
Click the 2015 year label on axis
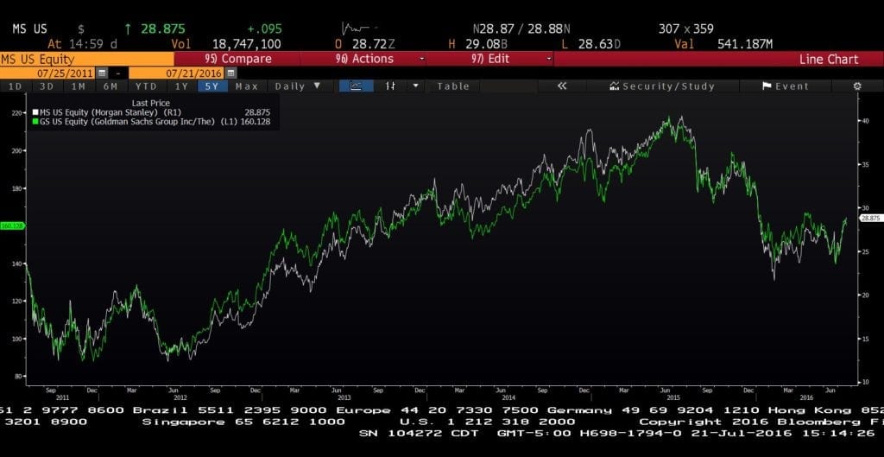[675, 397]
